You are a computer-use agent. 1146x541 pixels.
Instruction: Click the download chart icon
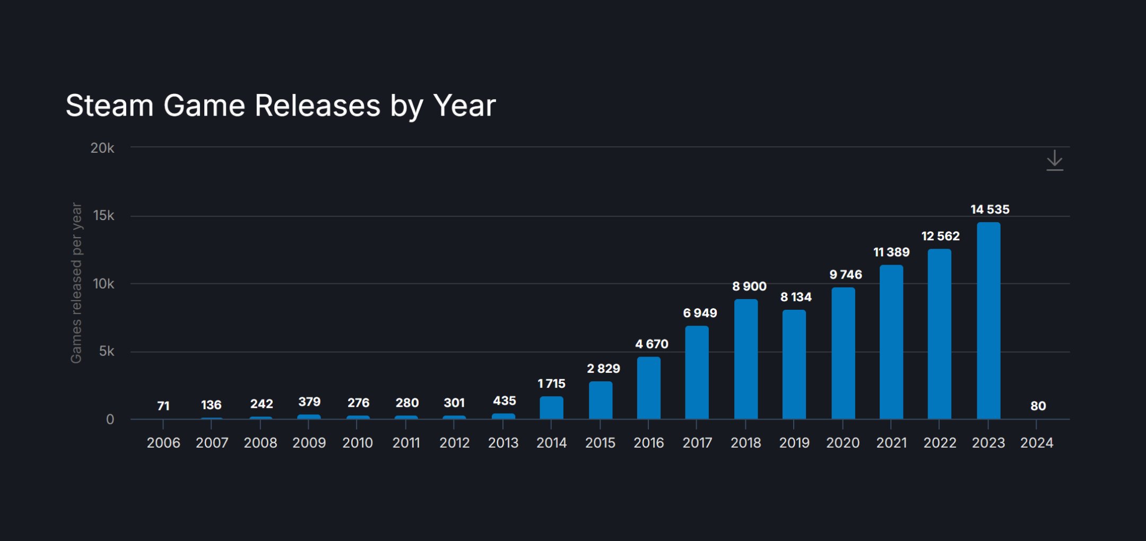(1054, 160)
